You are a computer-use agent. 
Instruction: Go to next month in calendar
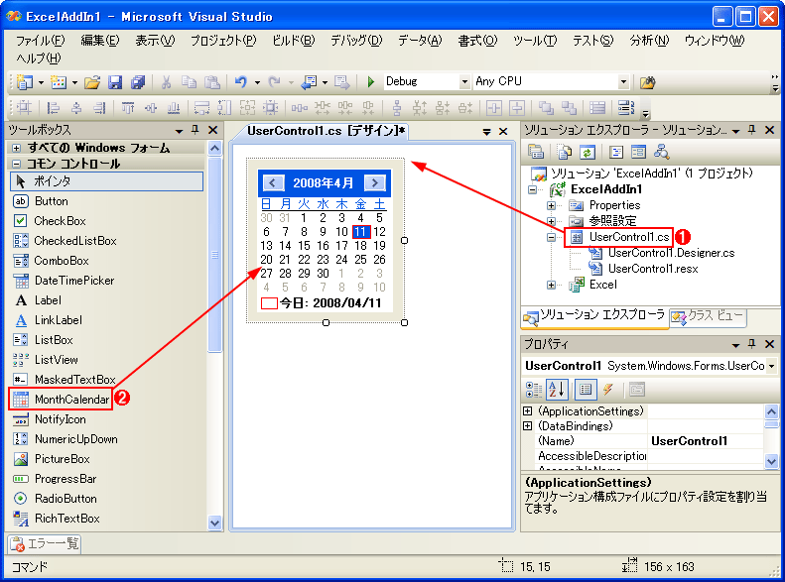point(375,183)
